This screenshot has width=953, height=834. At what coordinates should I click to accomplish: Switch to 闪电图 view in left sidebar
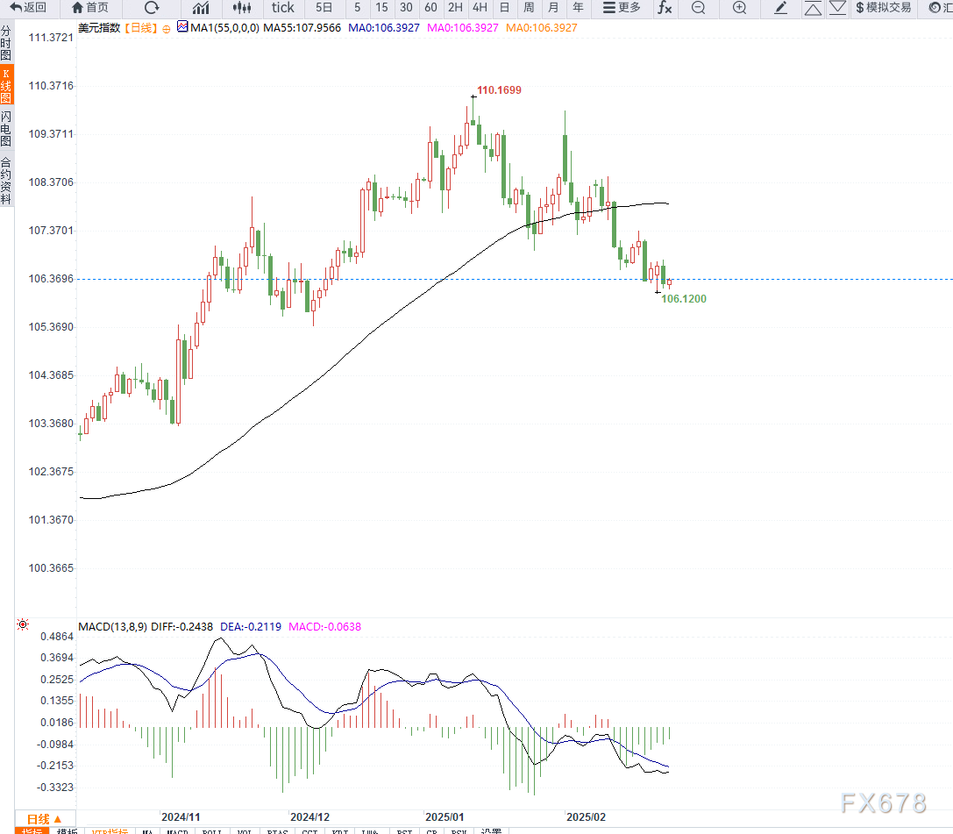7,125
